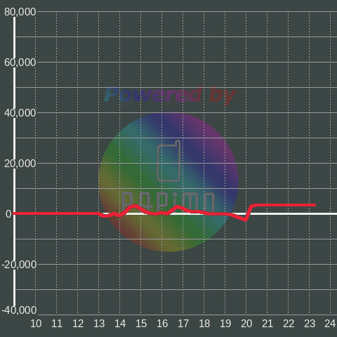Select the 40,000 y-axis label

[x=20, y=113]
